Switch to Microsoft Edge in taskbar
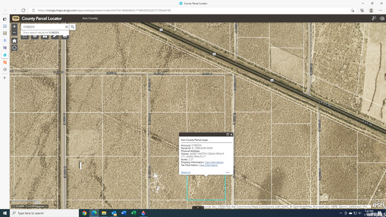The image size is (386, 217). pos(94,213)
